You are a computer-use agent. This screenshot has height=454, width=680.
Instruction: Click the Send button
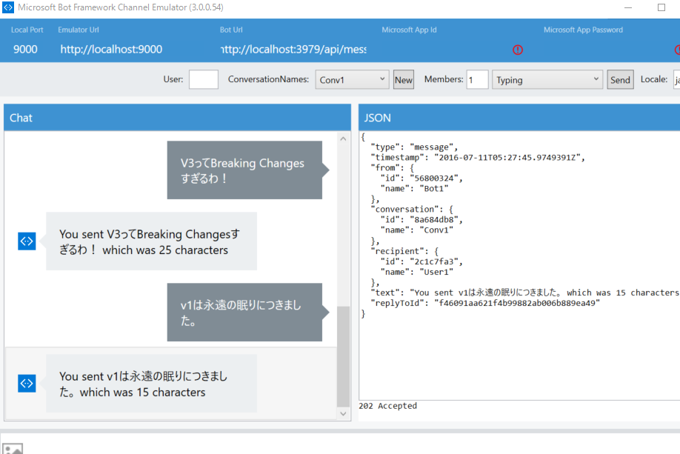pyautogui.click(x=620, y=80)
